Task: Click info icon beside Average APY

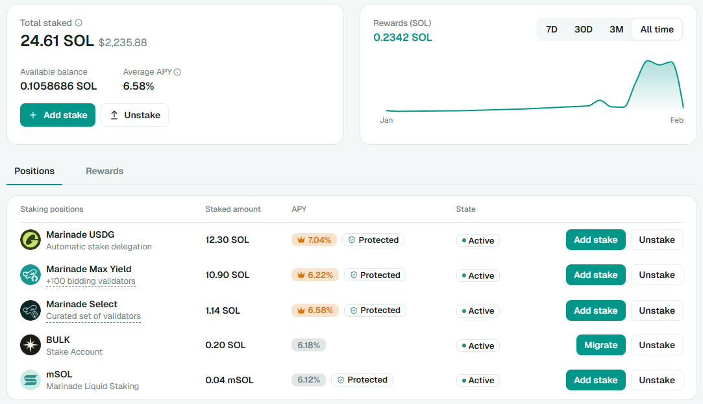Action: [177, 72]
